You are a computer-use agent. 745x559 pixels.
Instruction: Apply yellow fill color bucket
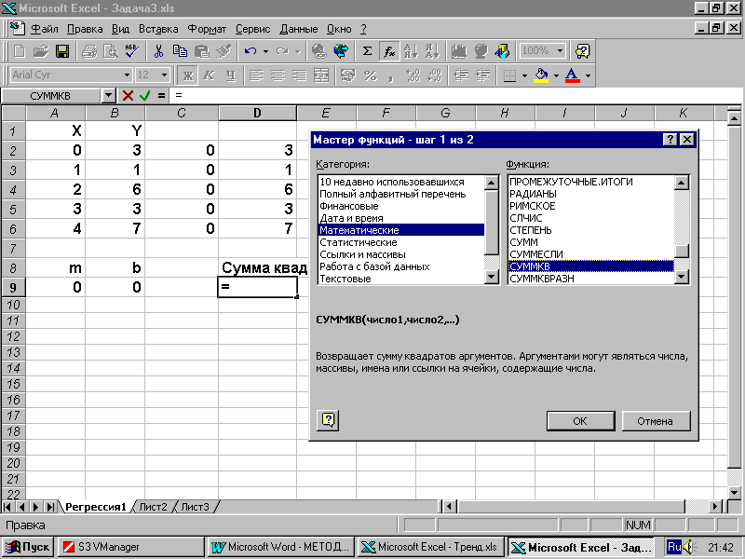click(541, 75)
